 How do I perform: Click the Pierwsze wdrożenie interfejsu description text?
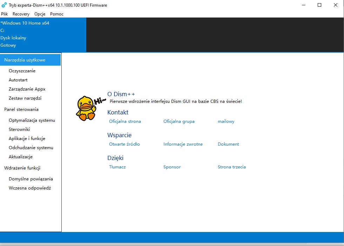click(176, 101)
